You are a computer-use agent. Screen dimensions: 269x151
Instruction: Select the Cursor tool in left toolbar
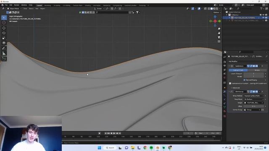tap(4, 23)
